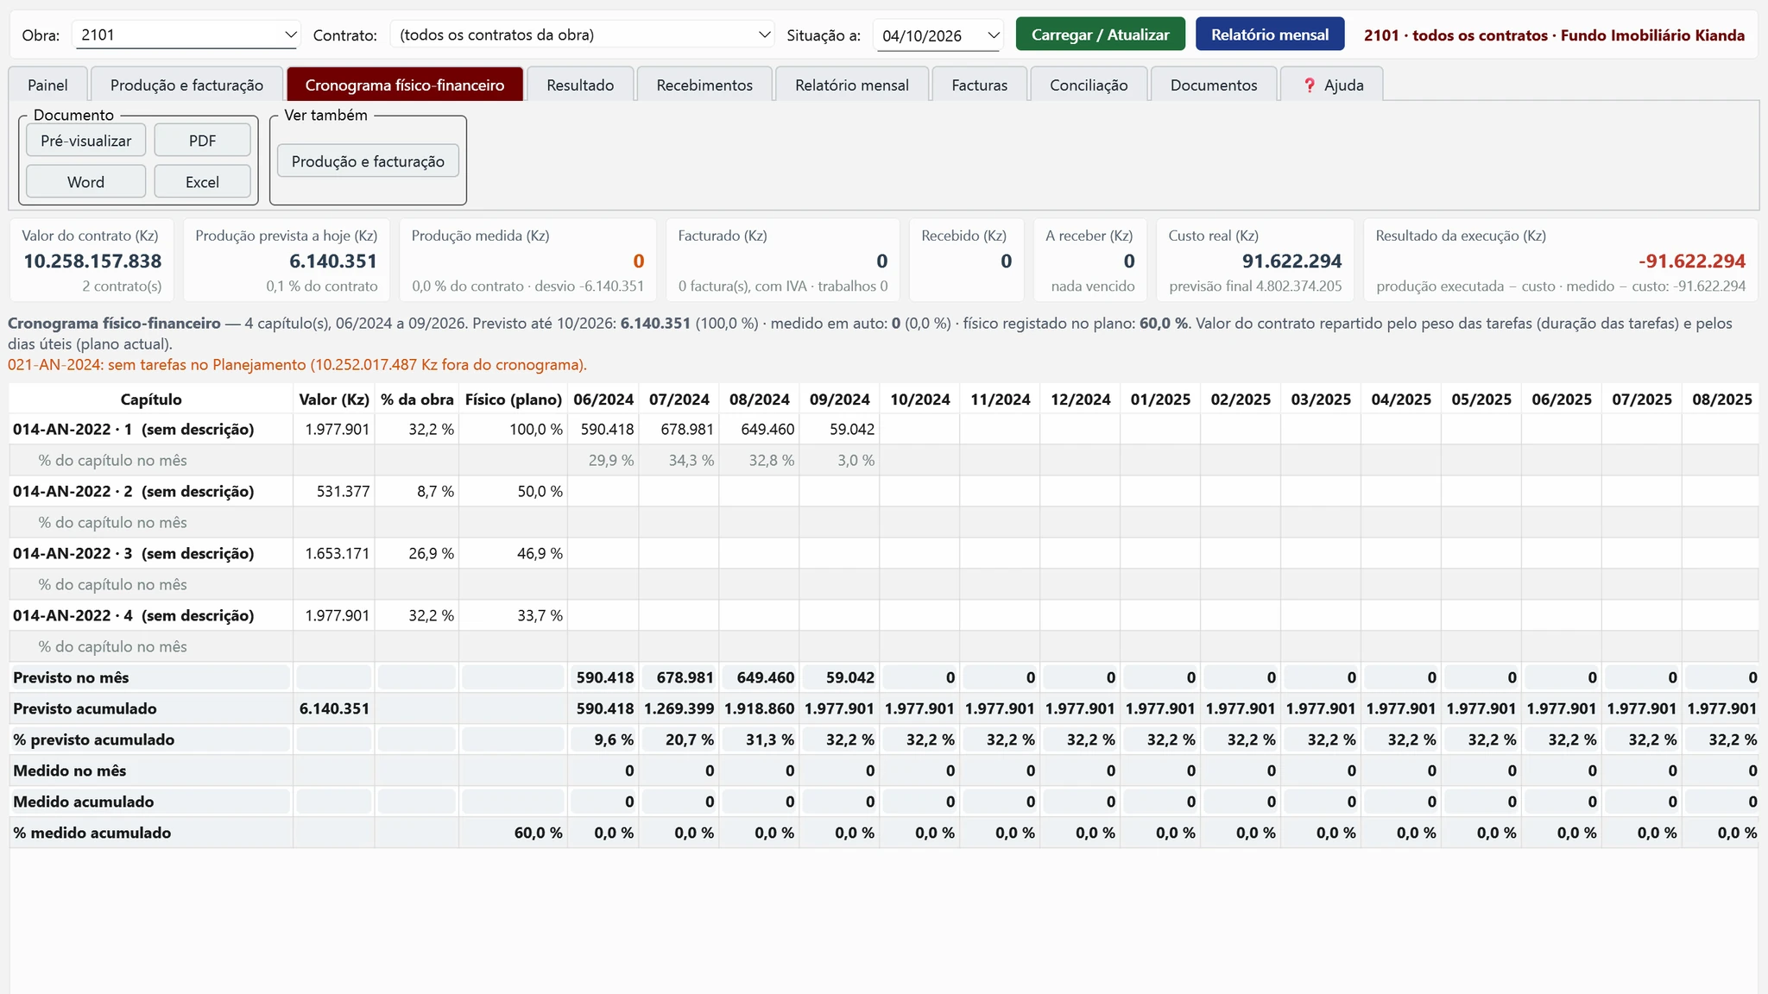Click the Produção prevista a hoje value 6.140.351
The image size is (1768, 994).
[x=333, y=261]
